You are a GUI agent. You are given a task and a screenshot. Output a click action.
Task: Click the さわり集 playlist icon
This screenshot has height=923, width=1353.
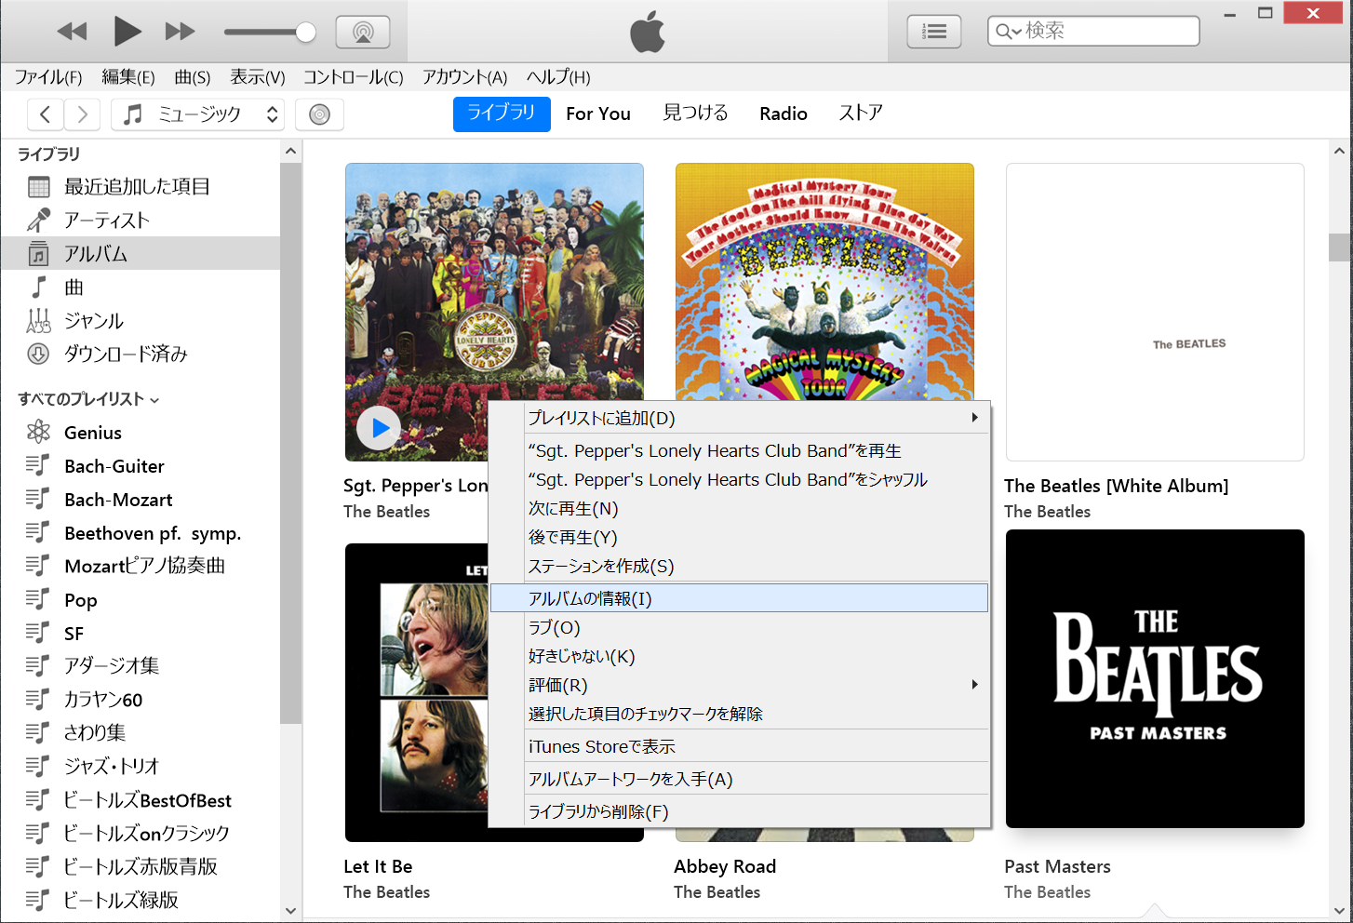click(37, 733)
